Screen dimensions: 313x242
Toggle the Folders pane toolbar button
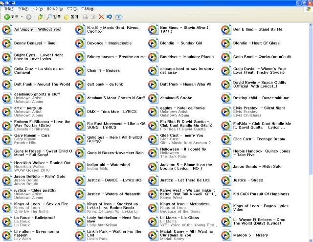tap(71, 17)
